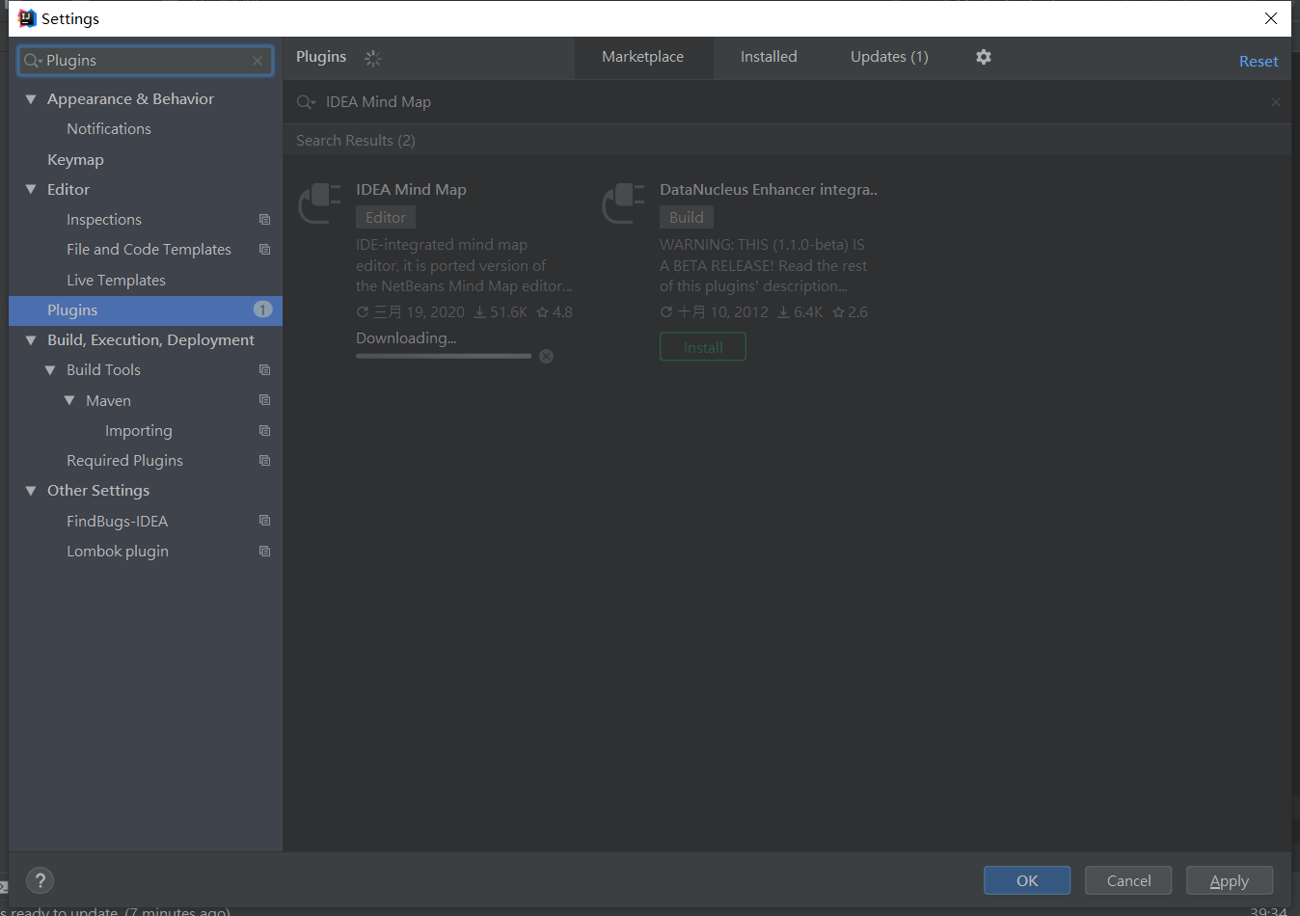1300x916 pixels.
Task: Click the IDEA Mind Map plugin icon
Action: coord(320,203)
